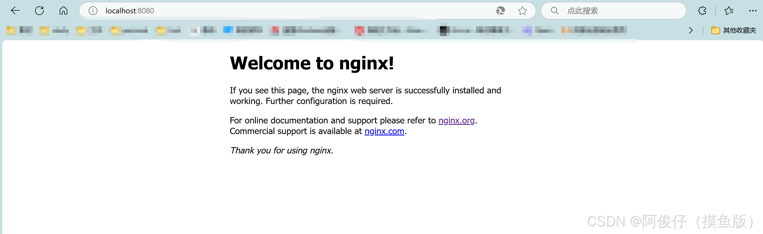Open the favorites list star icon

[729, 11]
